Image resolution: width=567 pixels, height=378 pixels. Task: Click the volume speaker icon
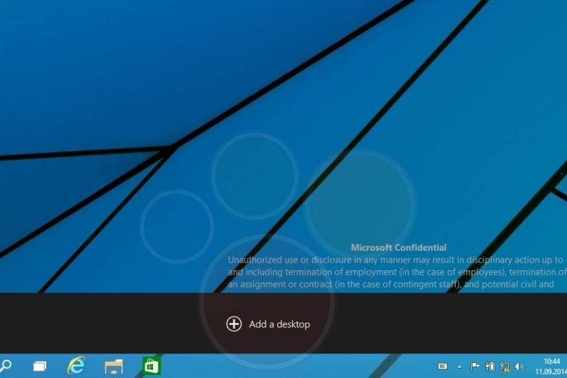tap(519, 366)
